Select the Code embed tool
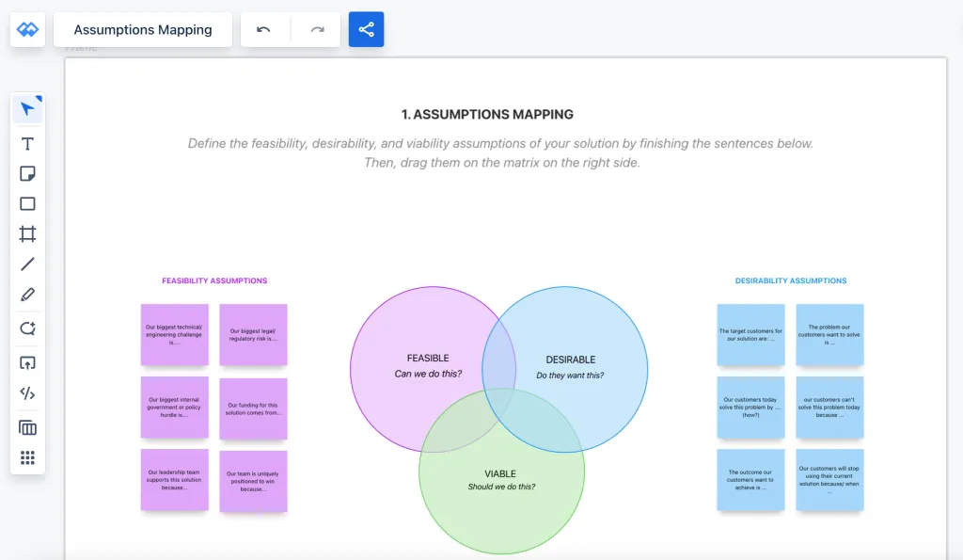This screenshot has width=963, height=560. tap(27, 393)
